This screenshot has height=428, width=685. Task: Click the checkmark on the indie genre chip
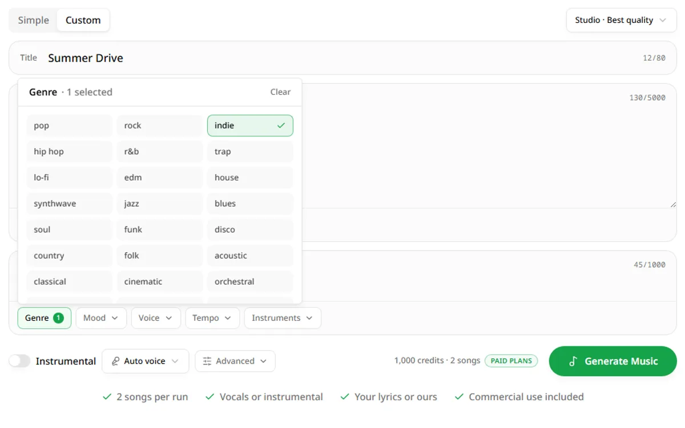(281, 126)
